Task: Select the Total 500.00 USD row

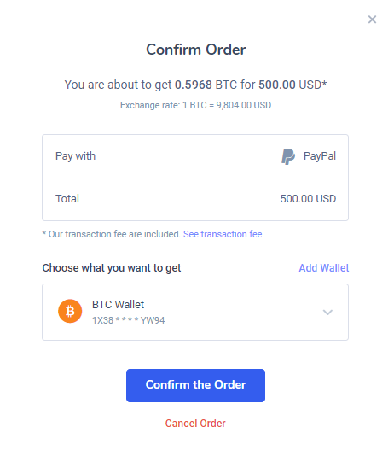Action: click(195, 199)
